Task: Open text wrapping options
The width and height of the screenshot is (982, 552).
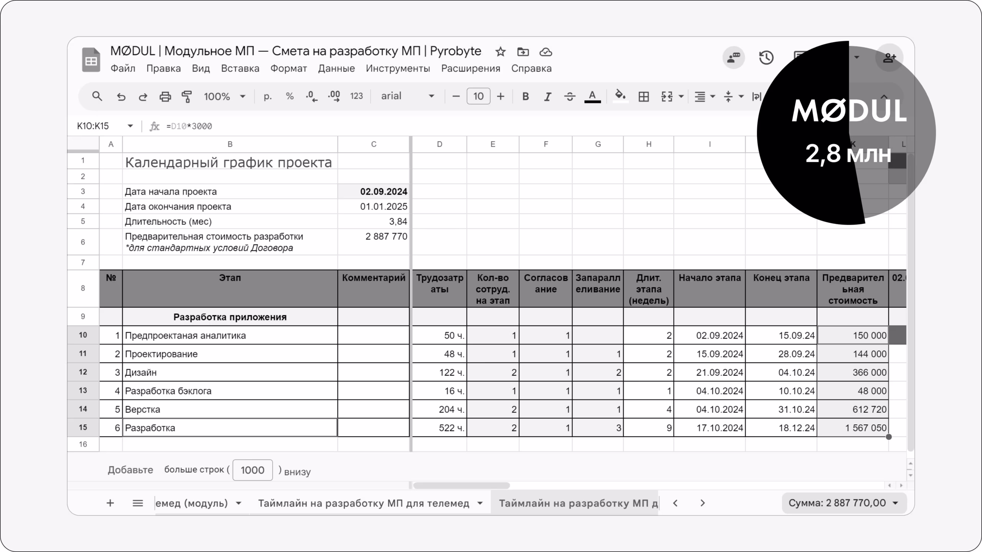Action: pos(756,97)
